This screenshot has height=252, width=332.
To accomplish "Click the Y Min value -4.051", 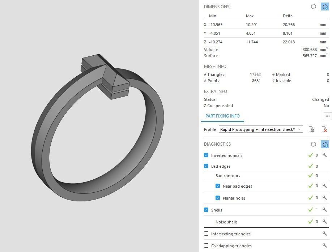I will point(214,33).
